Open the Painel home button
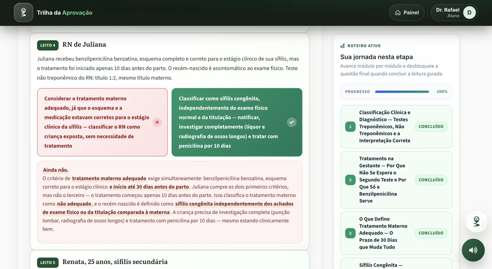Viewport: 492px width, 269px height. [407, 13]
